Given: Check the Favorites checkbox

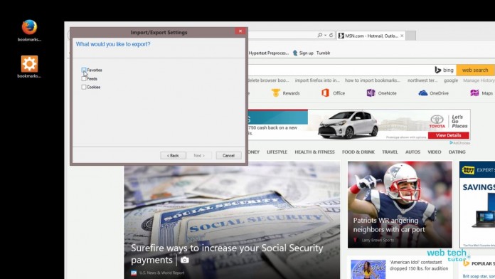Looking at the screenshot, I should pyautogui.click(x=84, y=70).
